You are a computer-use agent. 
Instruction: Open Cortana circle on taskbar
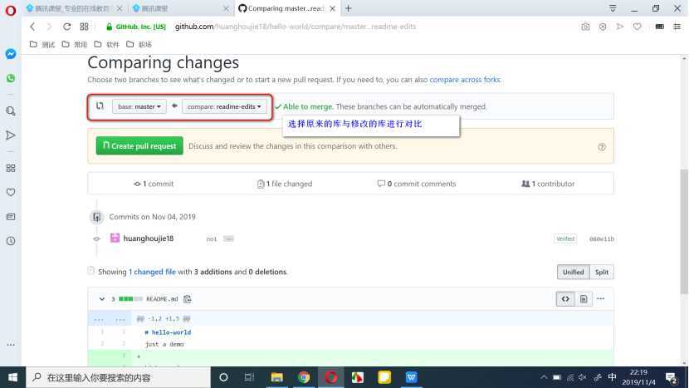(223, 377)
